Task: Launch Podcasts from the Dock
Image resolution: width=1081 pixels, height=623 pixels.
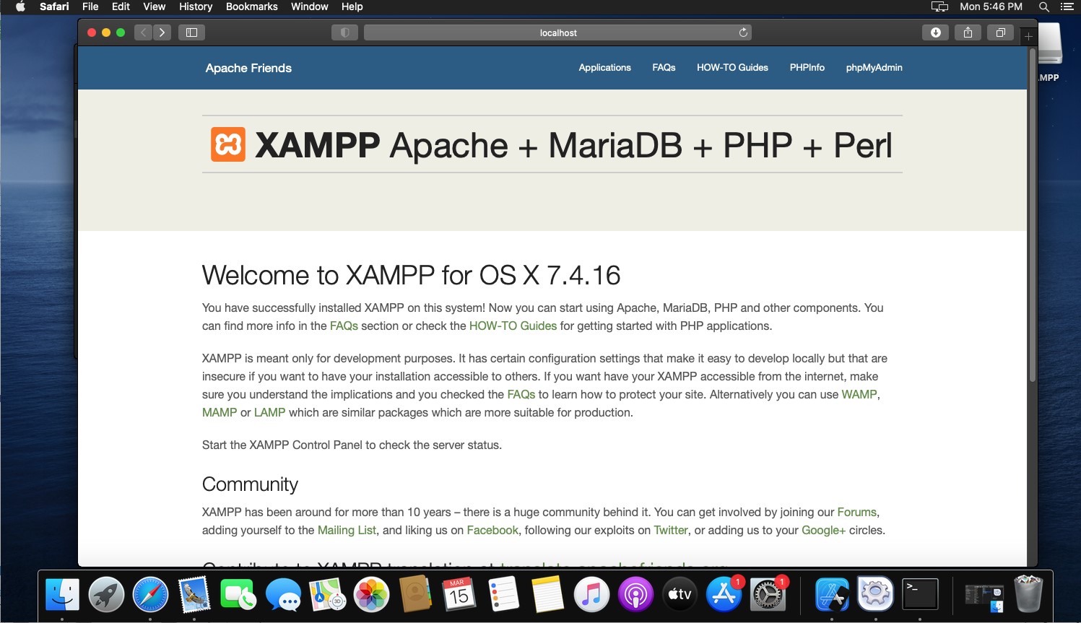Action: click(x=635, y=596)
